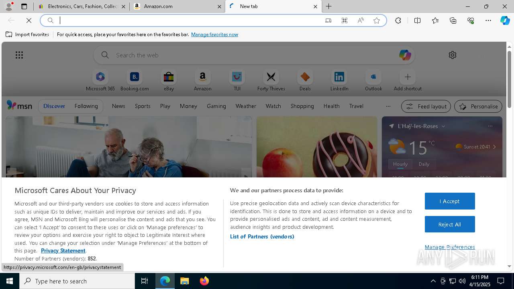The width and height of the screenshot is (514, 289).
Task: Click Import favorites button
Action: pyautogui.click(x=27, y=35)
